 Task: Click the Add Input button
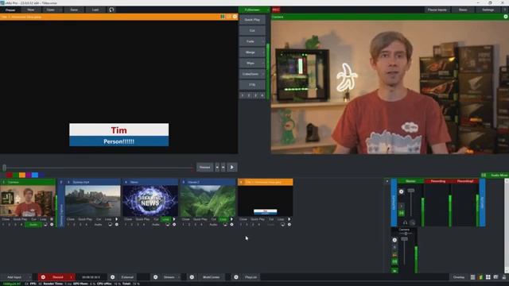14,277
